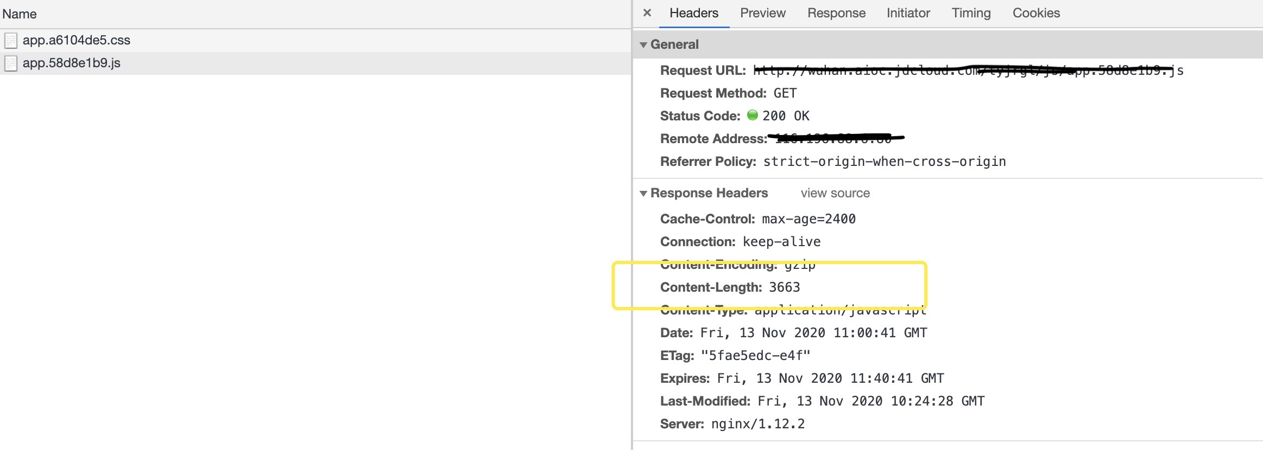
Task: Click the Name column header
Action: [20, 14]
